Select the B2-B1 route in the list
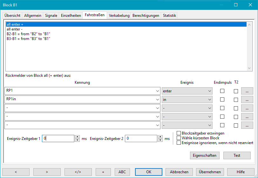258x178 pixels. (x=29, y=34)
